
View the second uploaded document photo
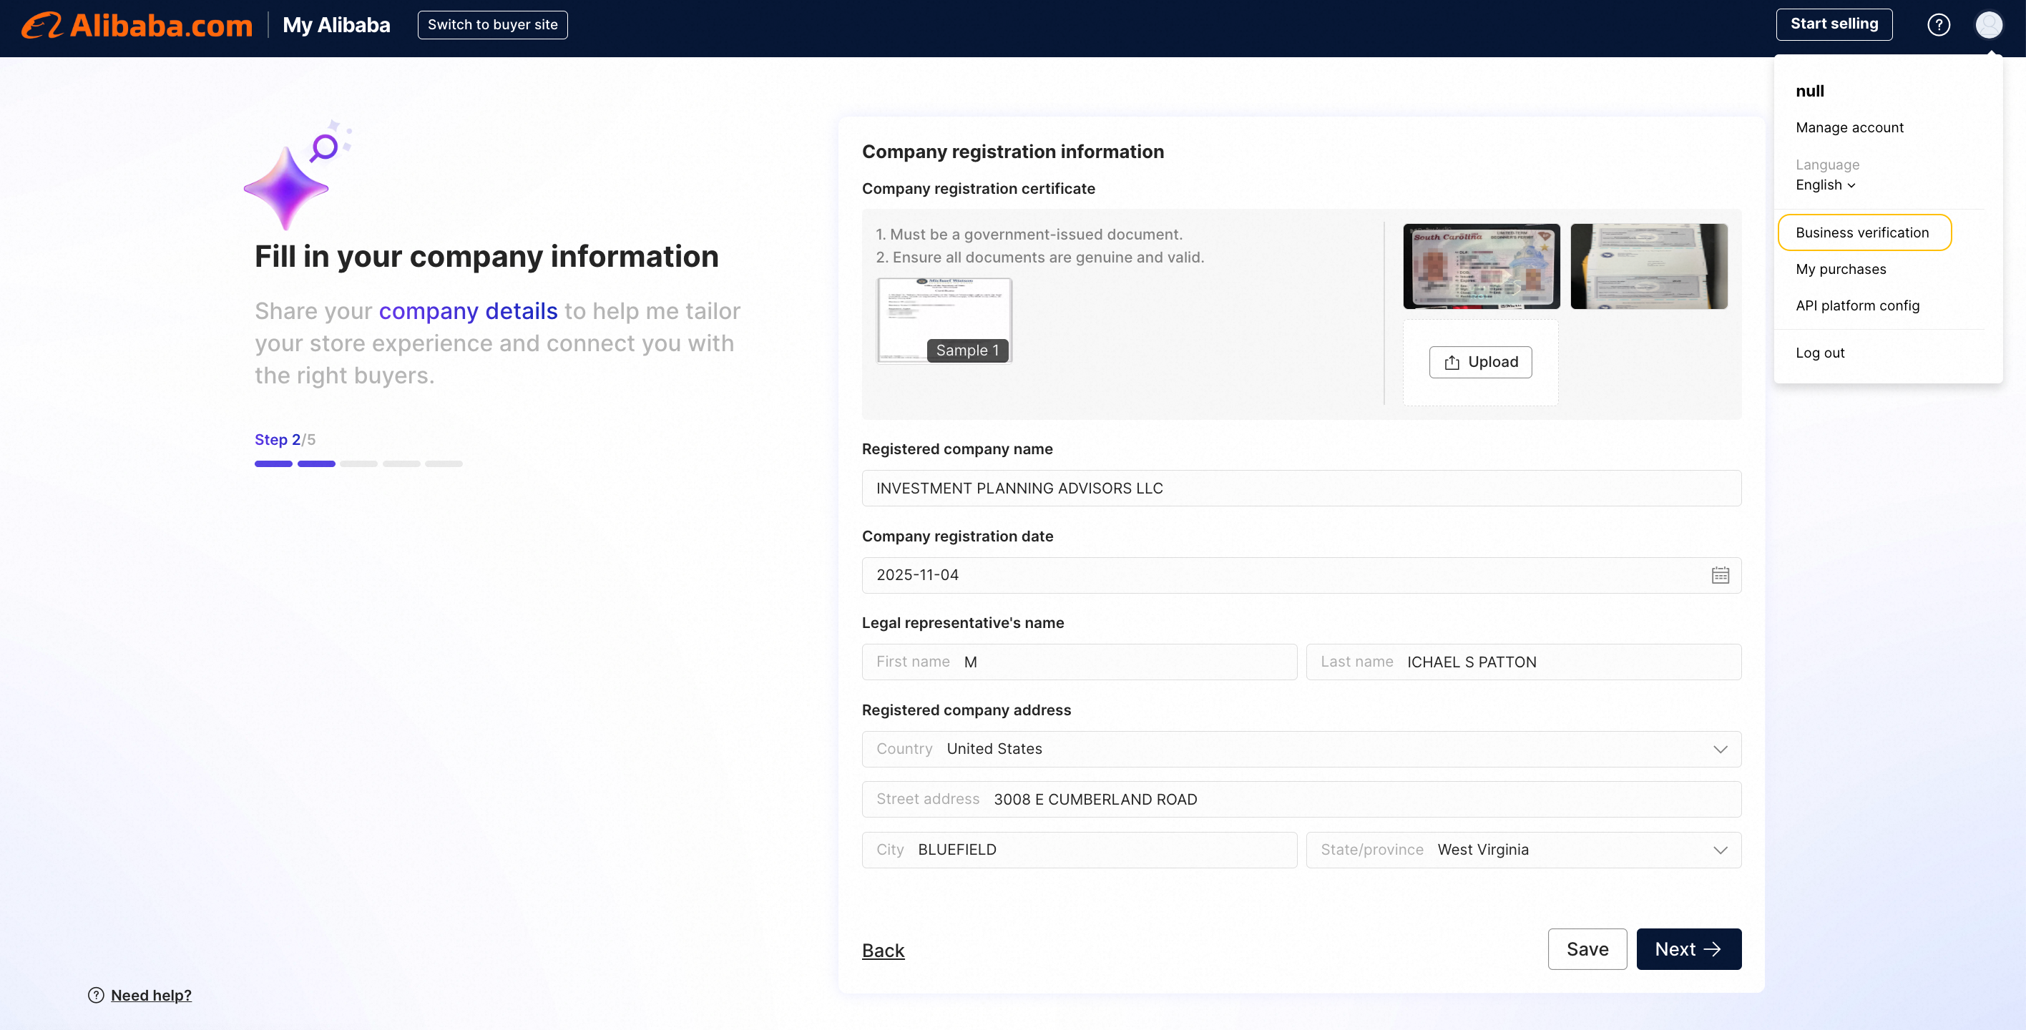pos(1648,267)
